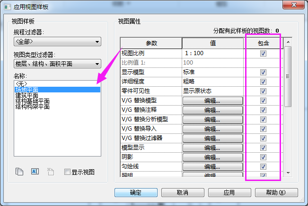
Task: Click scroll-down arrow of properties table
Action: (x=288, y=173)
